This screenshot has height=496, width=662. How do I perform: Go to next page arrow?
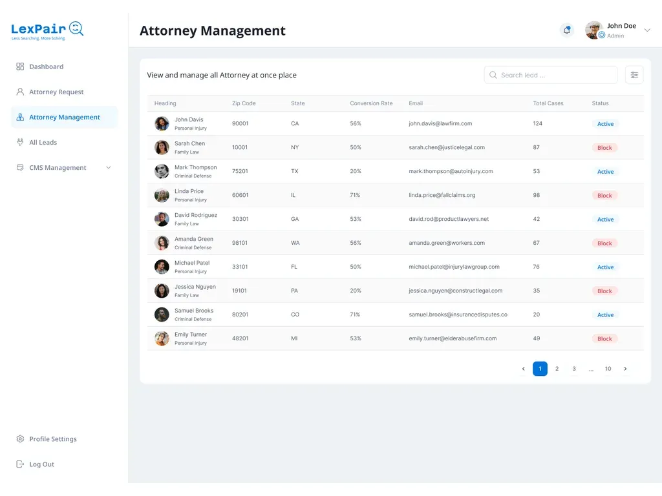tap(625, 369)
